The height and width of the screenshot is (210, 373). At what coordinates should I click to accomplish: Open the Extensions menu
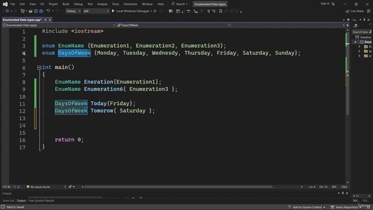point(131,4)
